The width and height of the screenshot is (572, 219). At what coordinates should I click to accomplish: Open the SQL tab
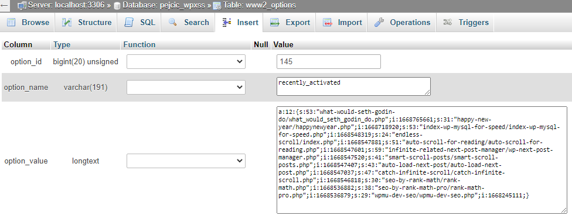point(139,23)
